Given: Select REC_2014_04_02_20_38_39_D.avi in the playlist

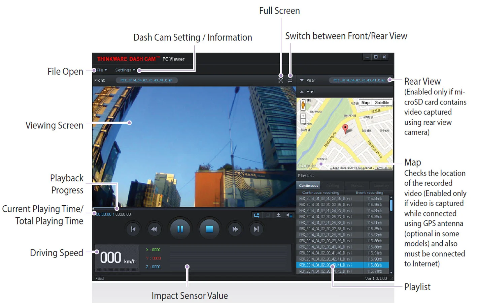Looking at the screenshot, I should tap(343, 235).
